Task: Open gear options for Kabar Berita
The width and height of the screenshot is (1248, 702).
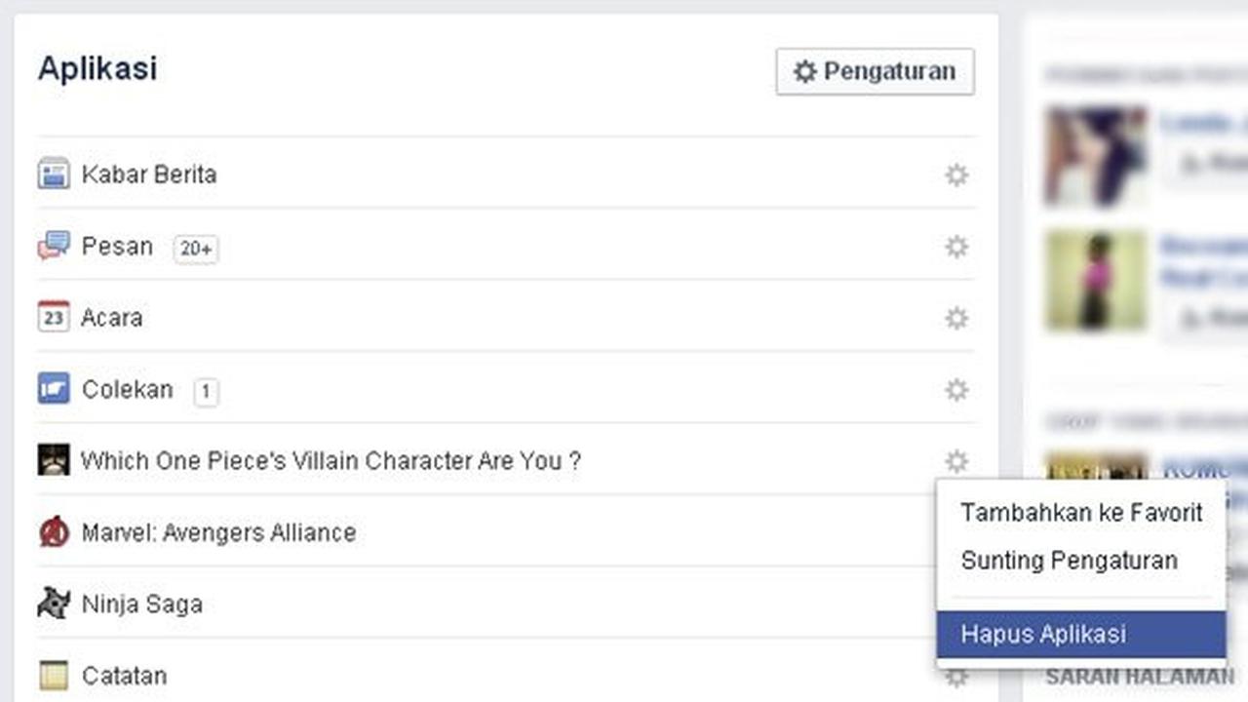Action: click(956, 175)
